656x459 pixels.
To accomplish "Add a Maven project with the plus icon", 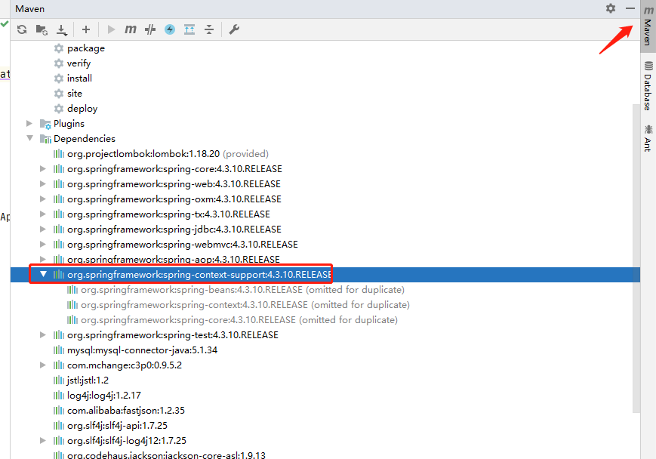I will [85, 29].
